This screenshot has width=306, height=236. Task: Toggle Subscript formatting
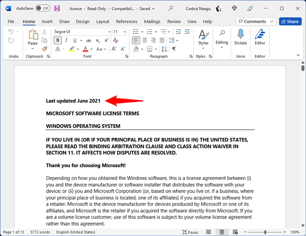(x=98, y=41)
